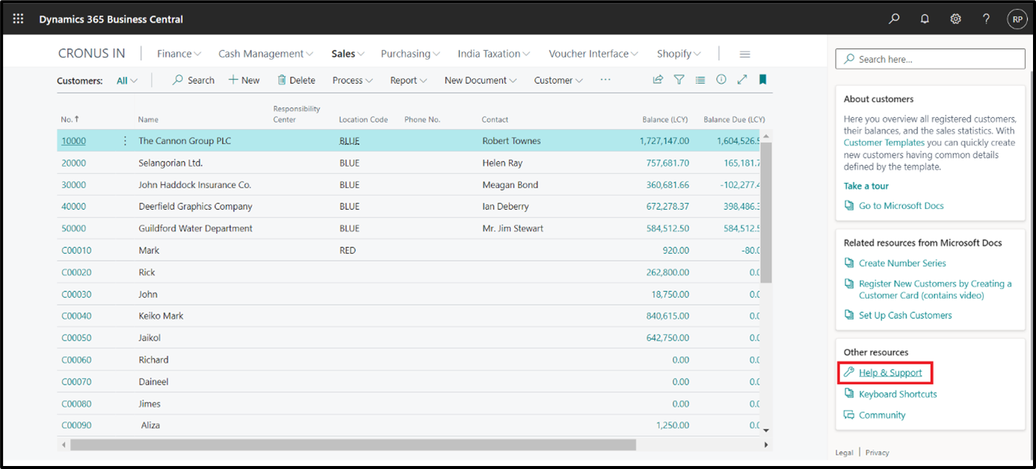
Task: Open the Cash Management menu
Action: pyautogui.click(x=266, y=54)
